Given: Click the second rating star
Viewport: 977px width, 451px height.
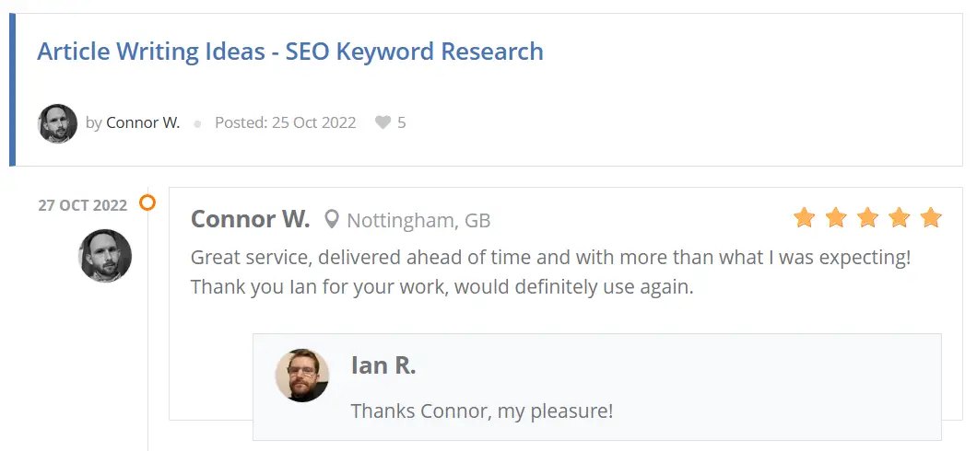Looking at the screenshot, I should (836, 218).
